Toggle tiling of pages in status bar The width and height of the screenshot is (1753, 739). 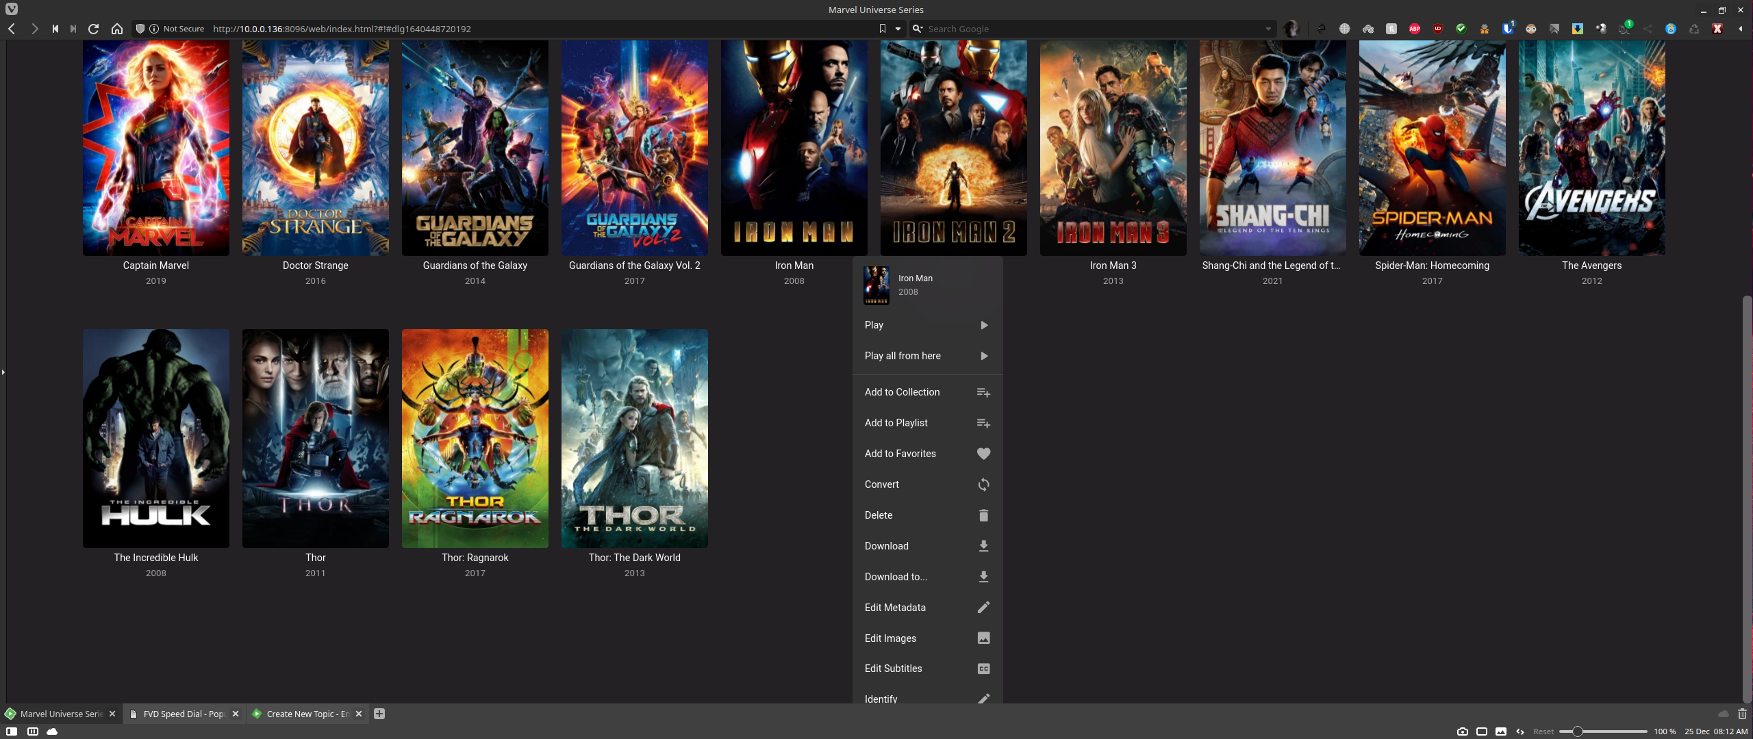1482,731
